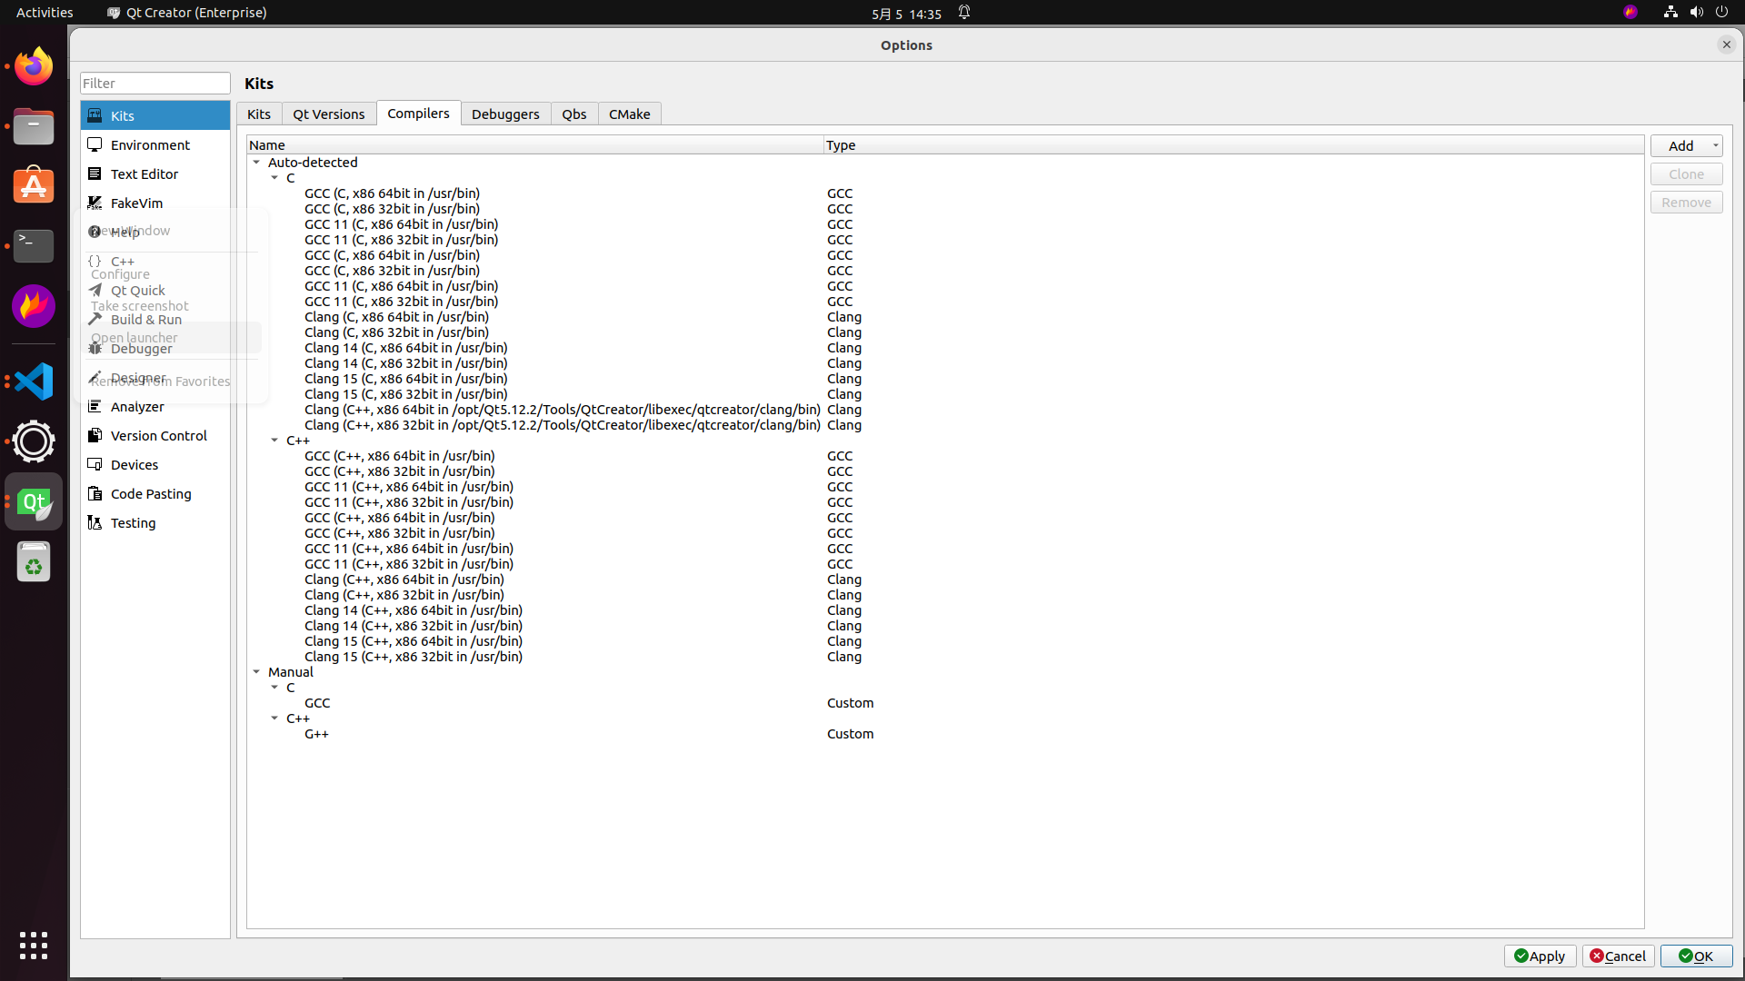This screenshot has height=981, width=1745.
Task: Collapse the C++ group under Auto-detected
Action: pos(275,441)
